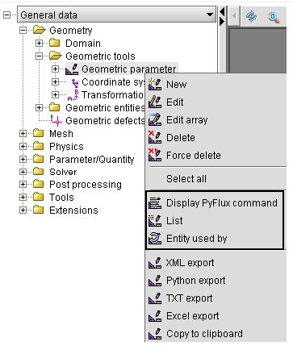Expand the Domain folder node

[40, 44]
